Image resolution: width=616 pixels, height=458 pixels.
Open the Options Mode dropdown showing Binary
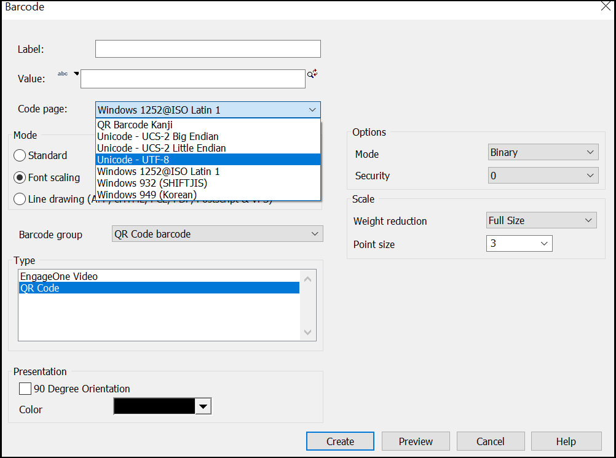click(x=589, y=152)
